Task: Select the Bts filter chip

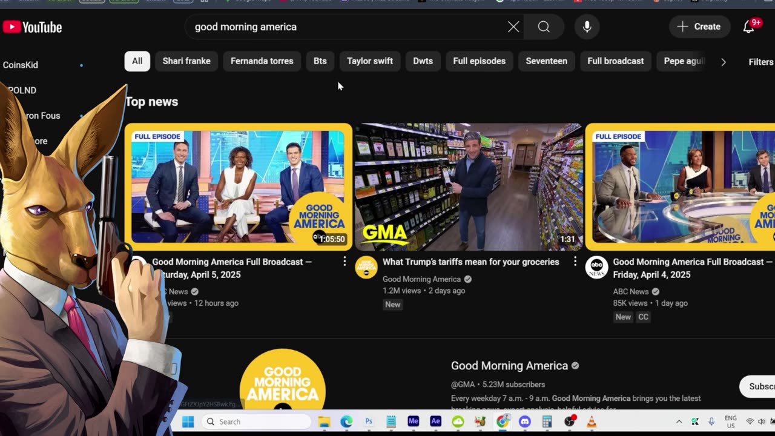Action: pos(320,61)
